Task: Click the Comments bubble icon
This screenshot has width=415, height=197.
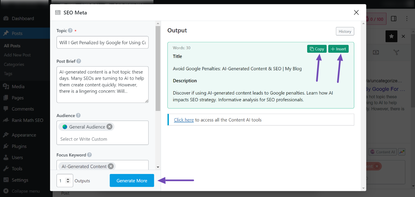Action: pos(6,109)
